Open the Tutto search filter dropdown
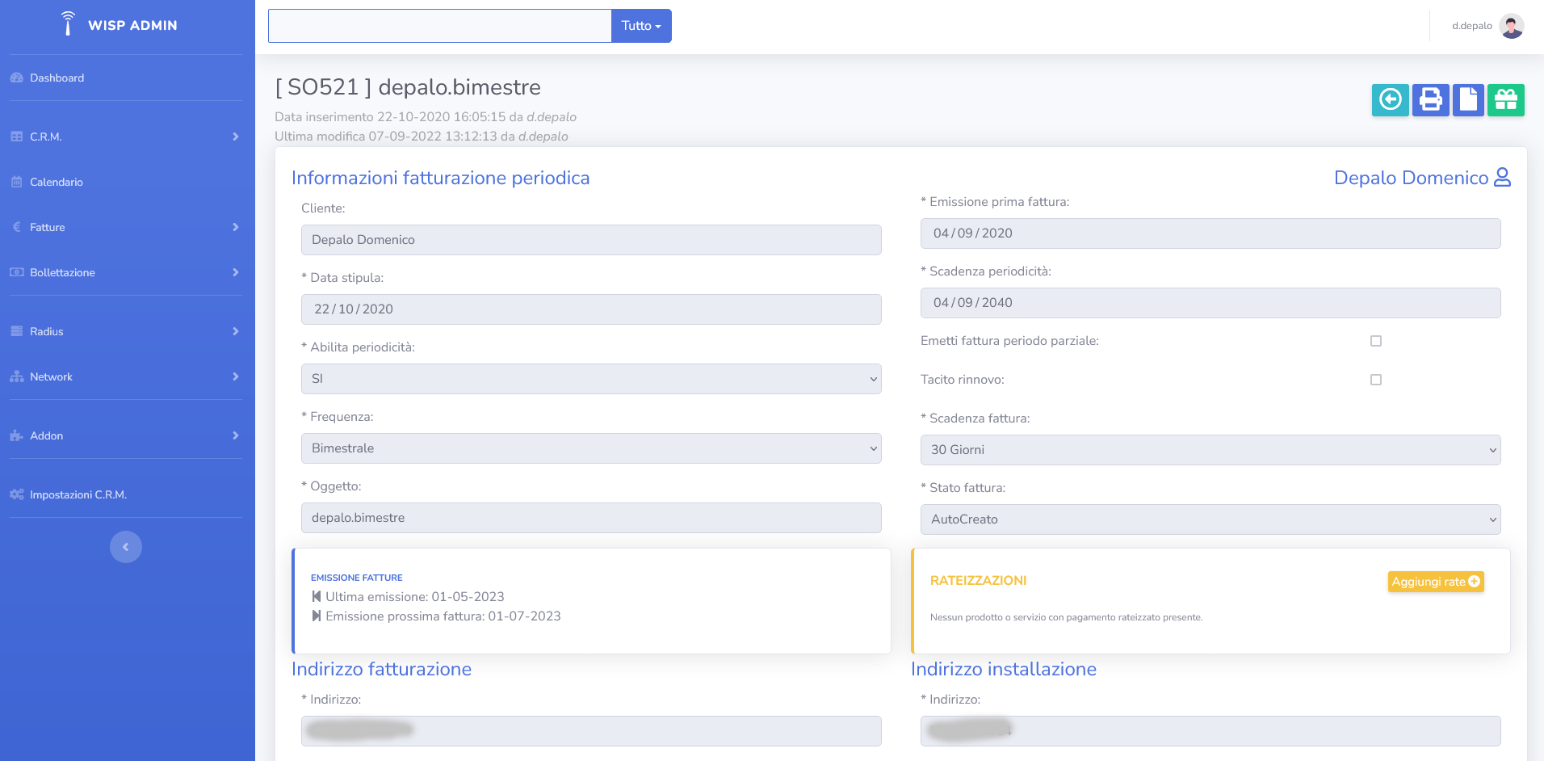Viewport: 1544px width, 761px height. tap(641, 26)
